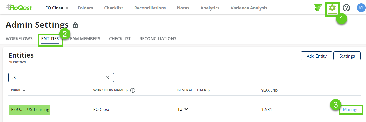Open the MI user avatar menu
Image resolution: width=366 pixels, height=122 pixels.
[x=361, y=7]
